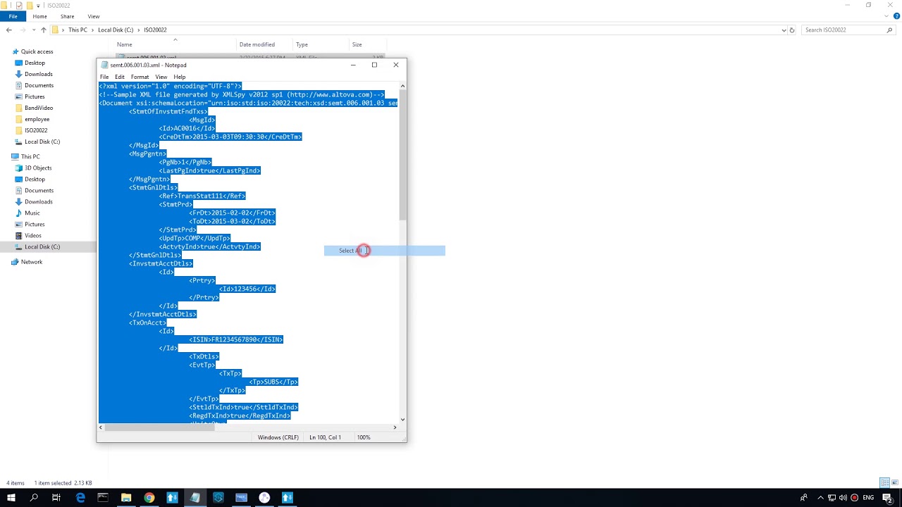902x507 pixels.
Task: Click the Notepad title bar document icon
Action: point(104,65)
